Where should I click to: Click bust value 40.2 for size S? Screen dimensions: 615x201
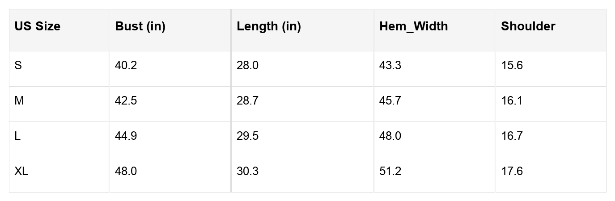[126, 66]
